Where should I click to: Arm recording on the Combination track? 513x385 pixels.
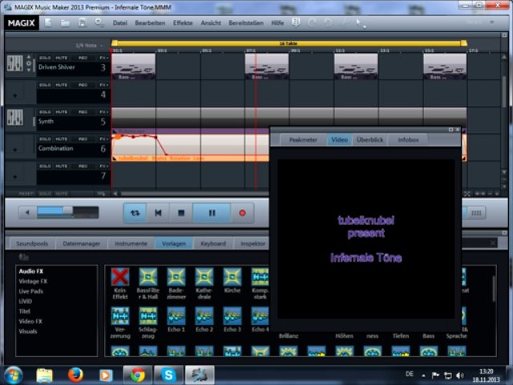point(83,138)
